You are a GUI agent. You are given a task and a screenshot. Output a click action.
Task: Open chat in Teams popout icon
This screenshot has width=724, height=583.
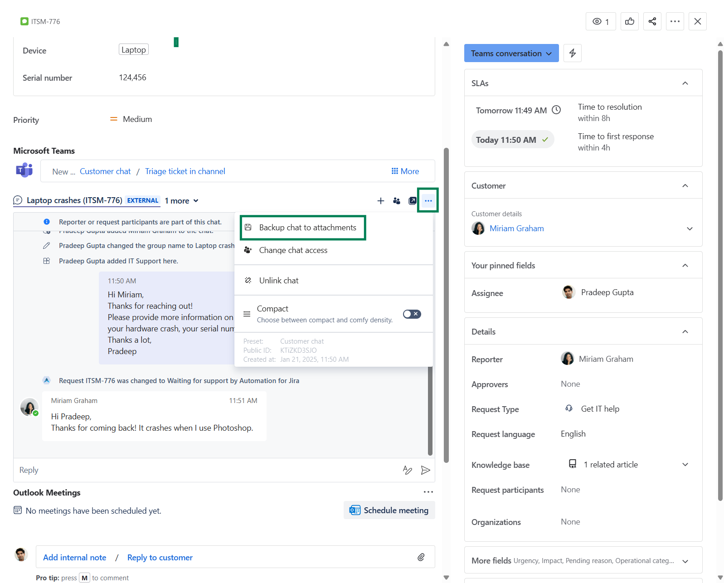click(412, 201)
